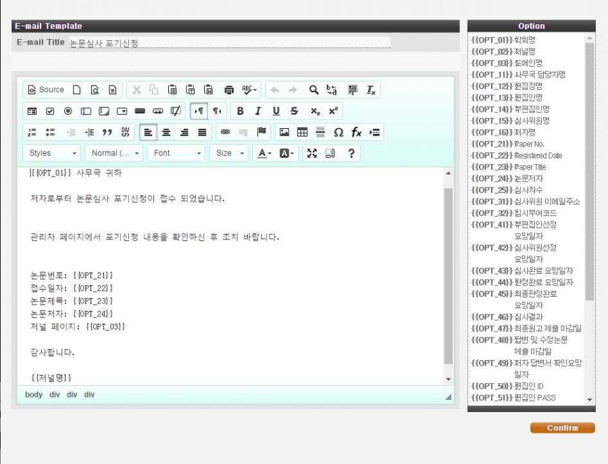Insert an image
Image resolution: width=608 pixels, height=464 pixels.
click(284, 132)
